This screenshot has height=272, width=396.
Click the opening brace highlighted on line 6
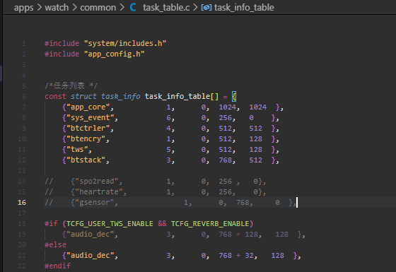234,96
